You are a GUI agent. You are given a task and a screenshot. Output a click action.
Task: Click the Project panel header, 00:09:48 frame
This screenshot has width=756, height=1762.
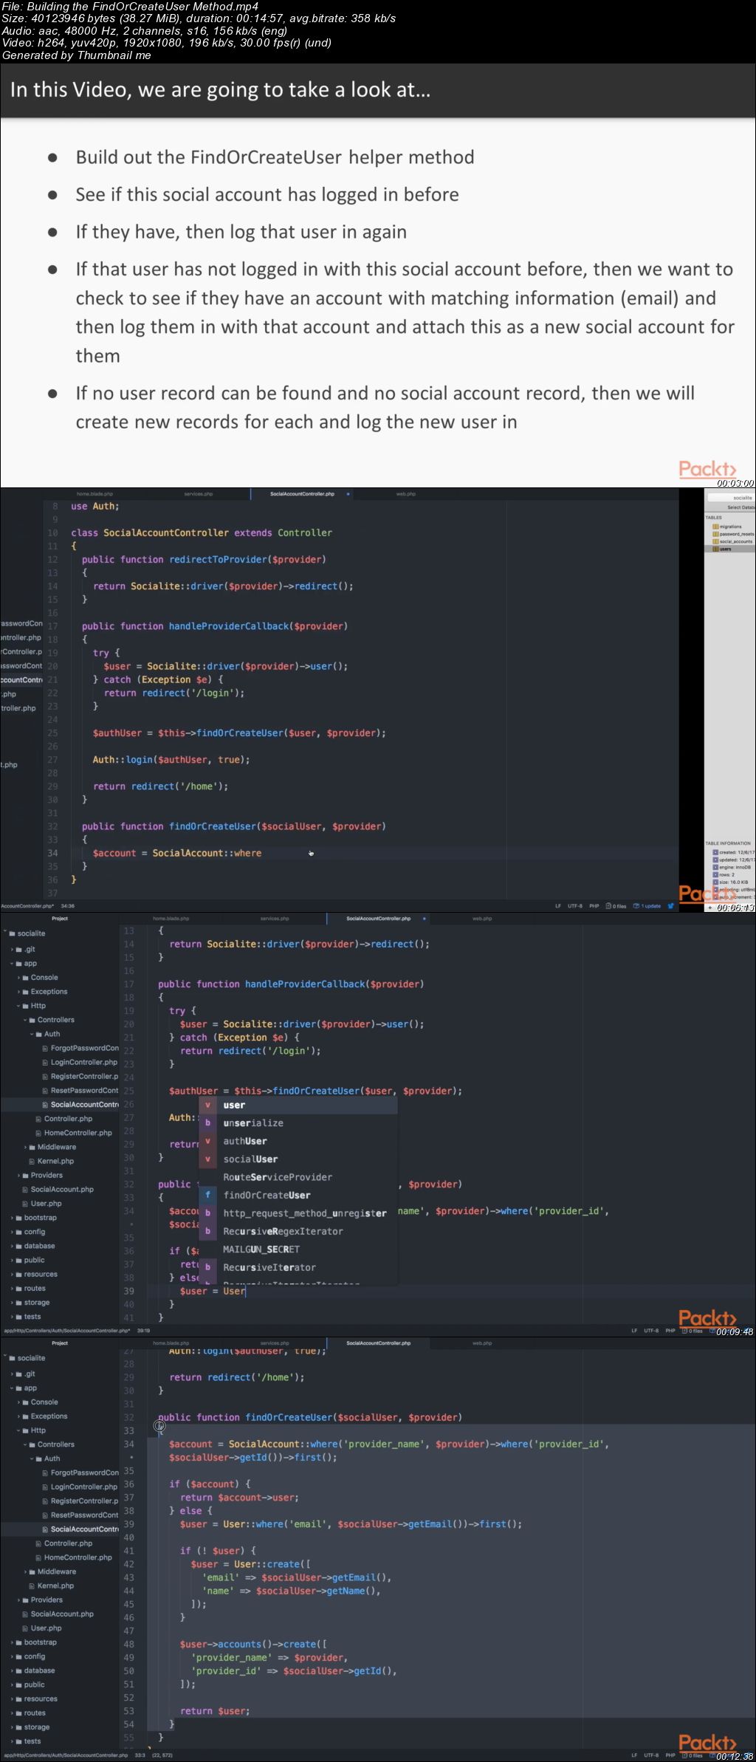pos(60,919)
